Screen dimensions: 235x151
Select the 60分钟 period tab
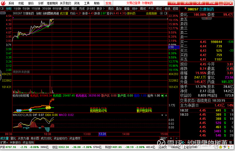pos(57,9)
